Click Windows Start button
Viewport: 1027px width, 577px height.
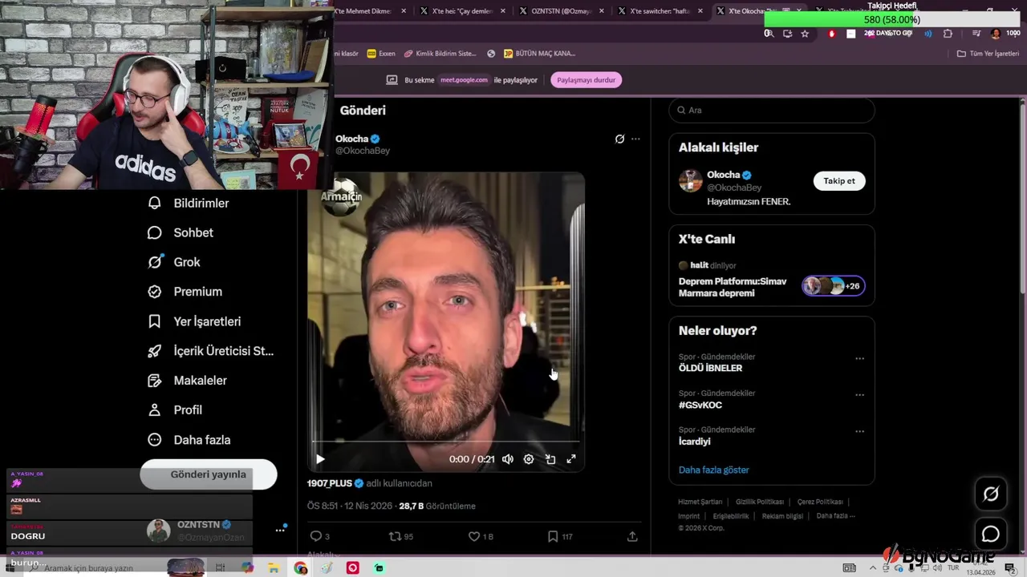(10, 568)
